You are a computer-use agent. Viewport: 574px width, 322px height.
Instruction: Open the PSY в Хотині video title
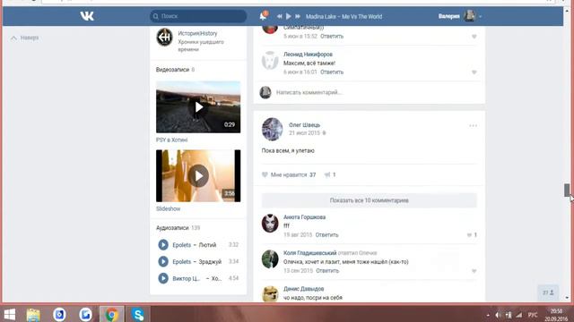point(171,140)
